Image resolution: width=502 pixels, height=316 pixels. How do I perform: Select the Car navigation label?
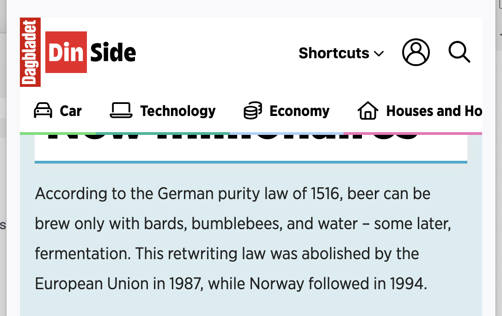71,111
